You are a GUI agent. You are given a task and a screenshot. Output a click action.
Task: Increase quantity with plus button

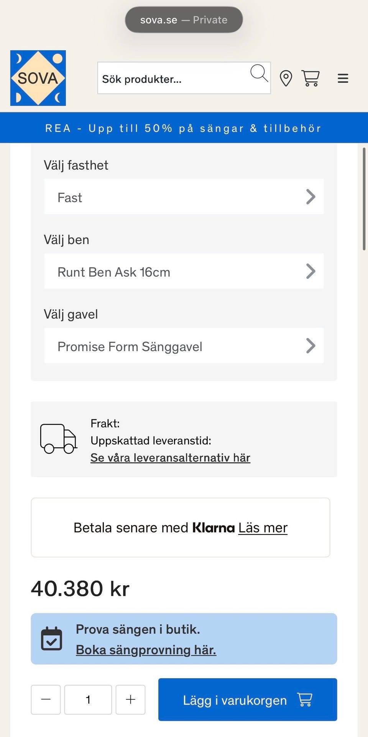click(130, 699)
